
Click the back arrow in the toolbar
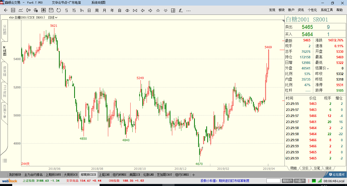pyautogui.click(x=6, y=10)
